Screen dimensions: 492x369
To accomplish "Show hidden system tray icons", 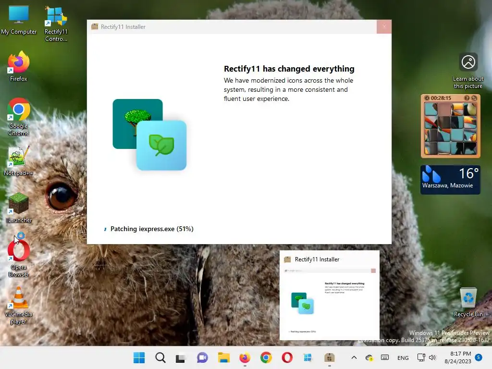I will tap(354, 357).
